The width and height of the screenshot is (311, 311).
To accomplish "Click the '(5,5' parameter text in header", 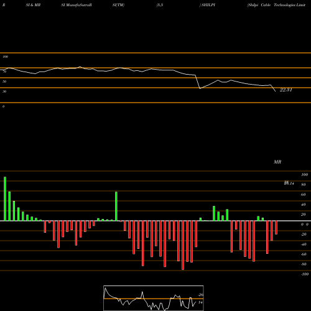I will pos(160,5).
